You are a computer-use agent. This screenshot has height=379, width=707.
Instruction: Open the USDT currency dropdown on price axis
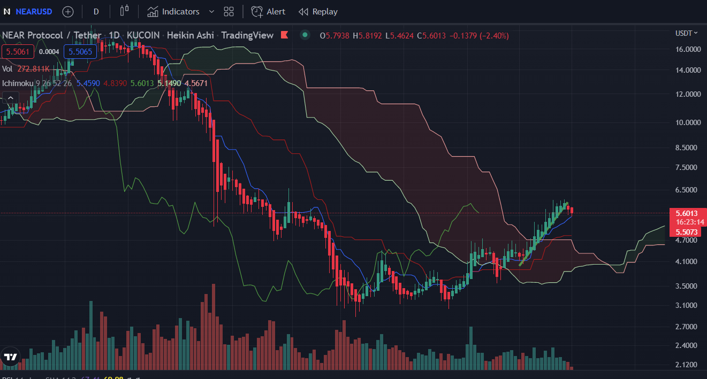pyautogui.click(x=687, y=33)
